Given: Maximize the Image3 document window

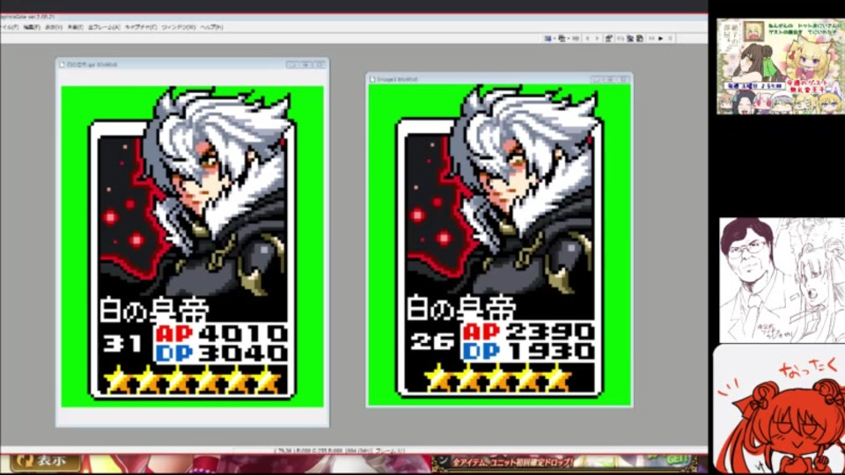Looking at the screenshot, I should pyautogui.click(x=610, y=79).
